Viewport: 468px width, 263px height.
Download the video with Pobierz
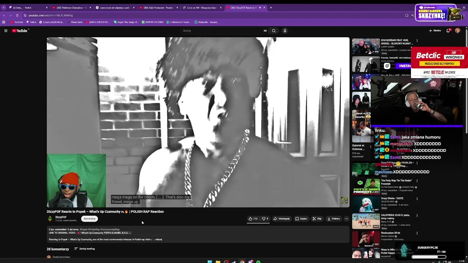tap(333, 219)
